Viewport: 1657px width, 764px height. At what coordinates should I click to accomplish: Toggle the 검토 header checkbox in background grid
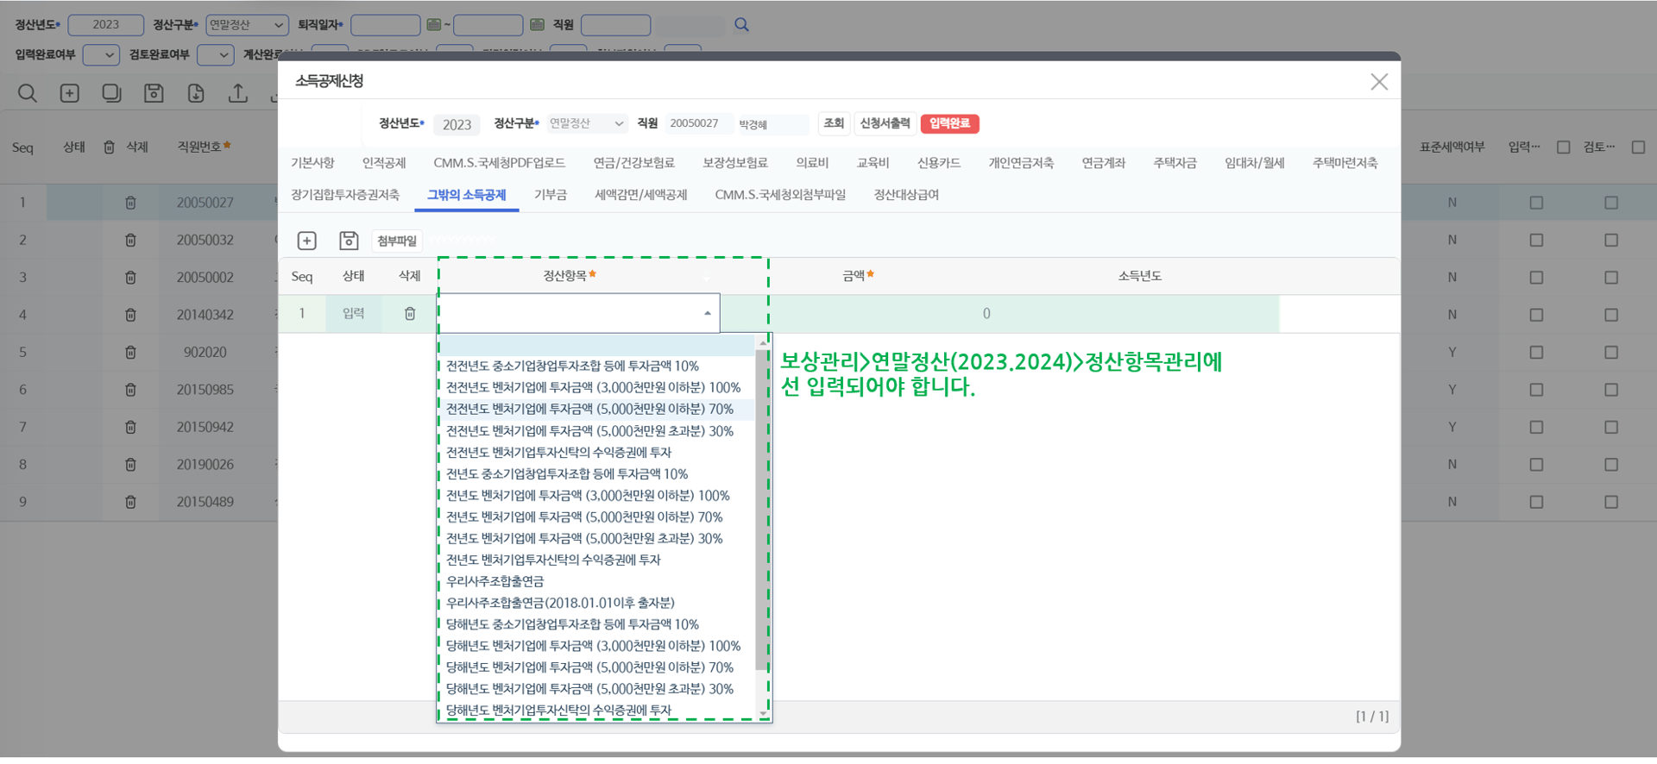point(1638,147)
